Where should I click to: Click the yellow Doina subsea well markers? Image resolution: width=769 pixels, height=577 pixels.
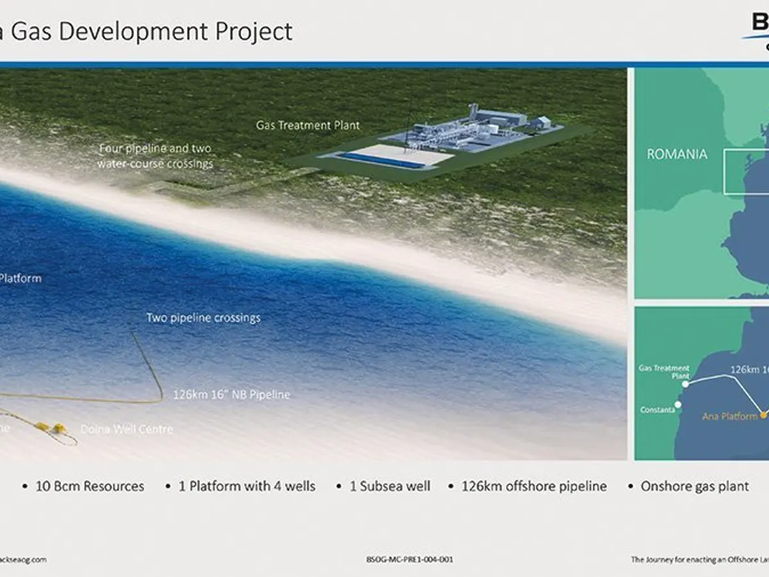click(51, 428)
